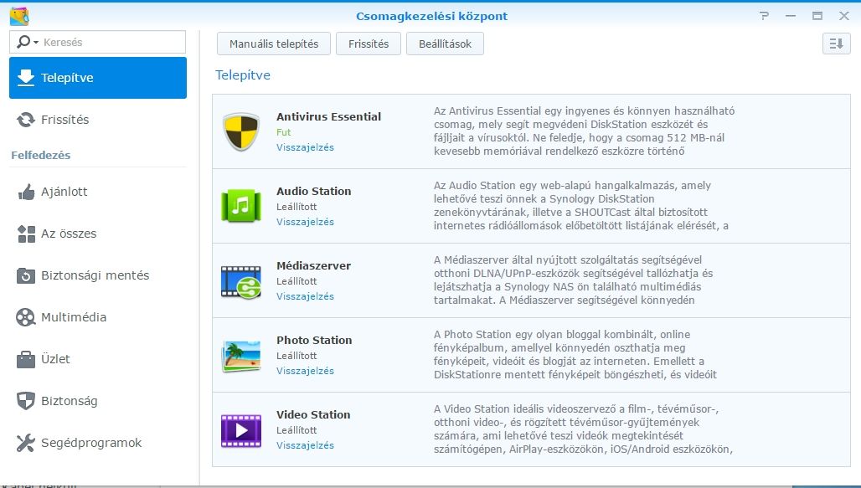
Task: Click the Médiaszerver film strip icon
Action: [x=241, y=281]
